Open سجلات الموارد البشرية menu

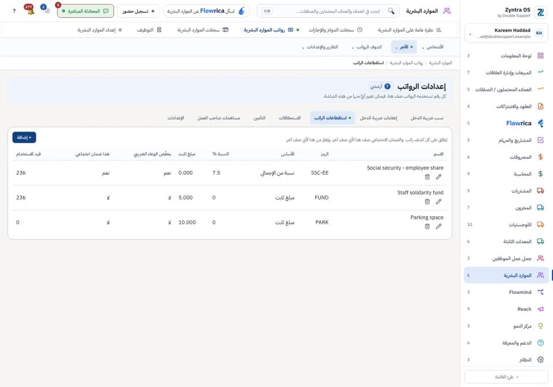(x=203, y=30)
